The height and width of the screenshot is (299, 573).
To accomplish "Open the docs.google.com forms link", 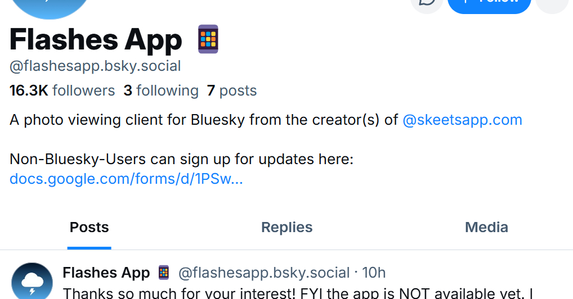I will (126, 179).
